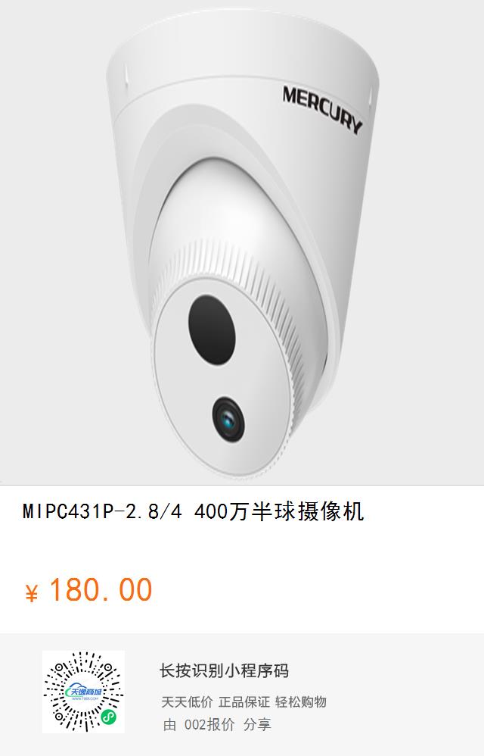
Task: Click the black infrared sensor window
Action: pos(212,330)
